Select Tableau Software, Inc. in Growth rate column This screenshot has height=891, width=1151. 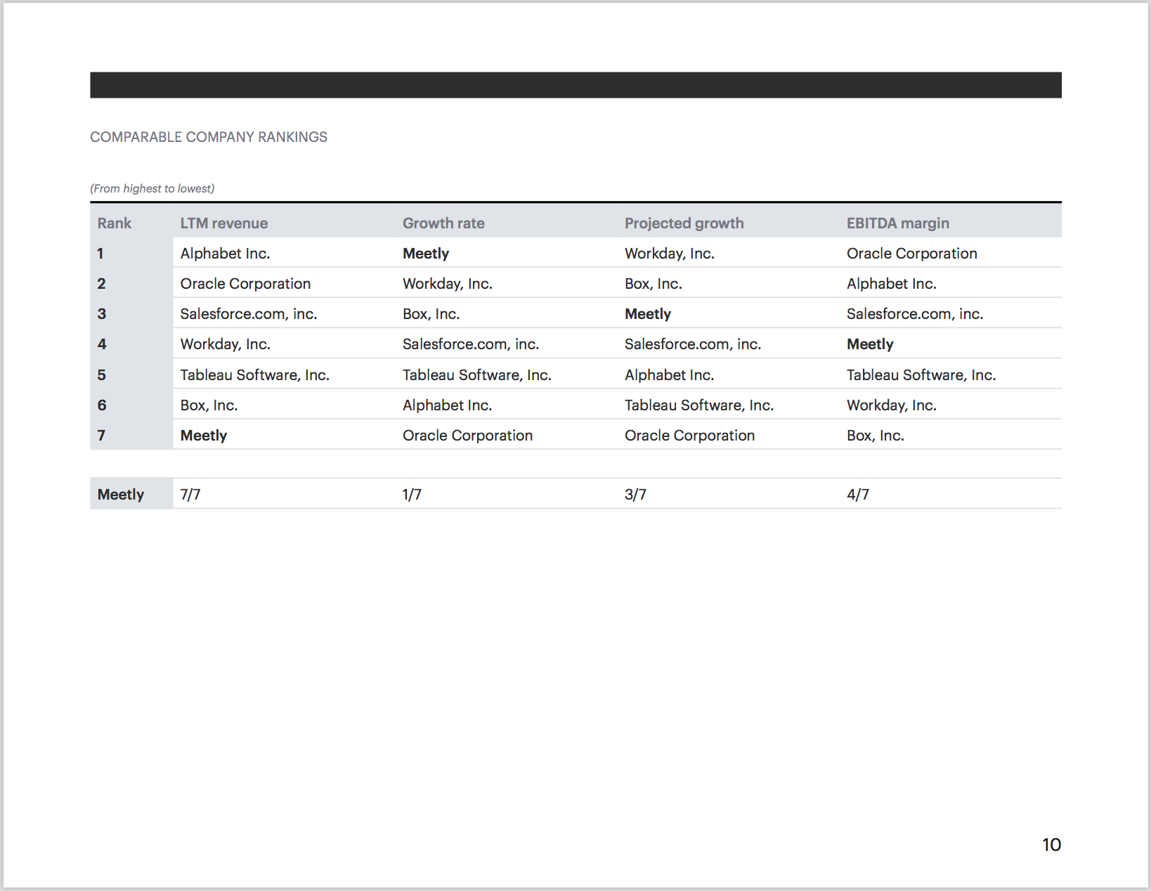(477, 375)
